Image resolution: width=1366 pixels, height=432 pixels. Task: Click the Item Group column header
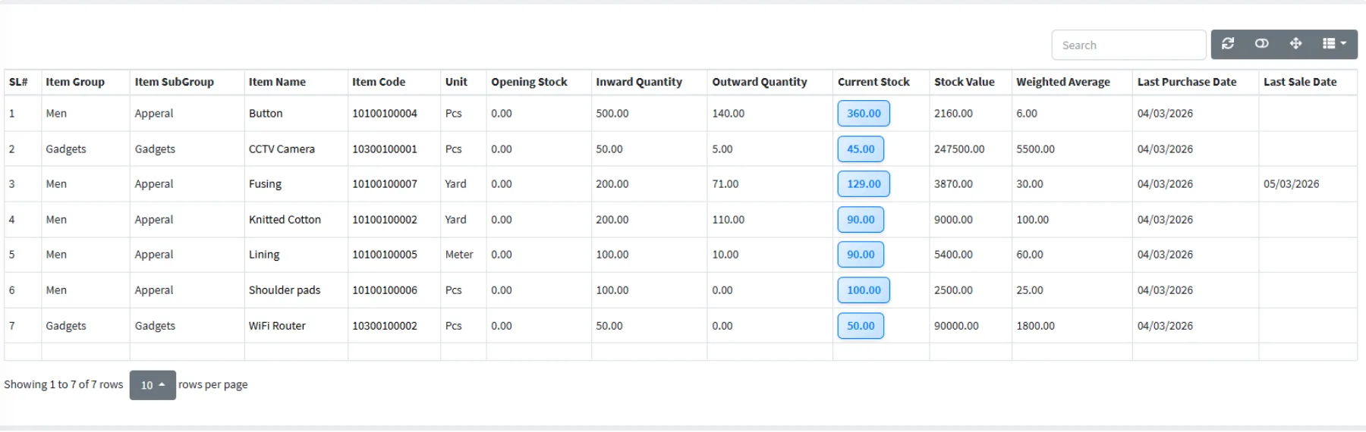(x=75, y=82)
